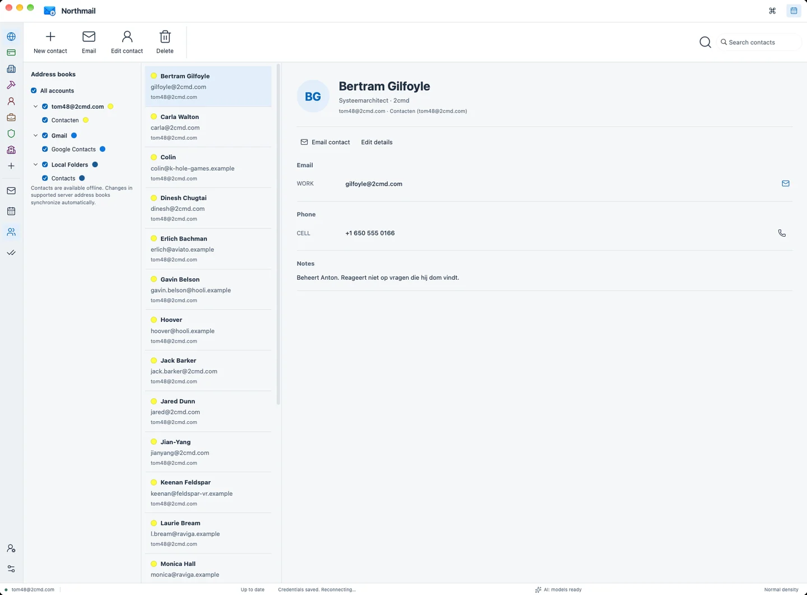The height and width of the screenshot is (595, 807).
Task: Collapse the tom48@2cmd.com account tree
Action: pos(35,106)
